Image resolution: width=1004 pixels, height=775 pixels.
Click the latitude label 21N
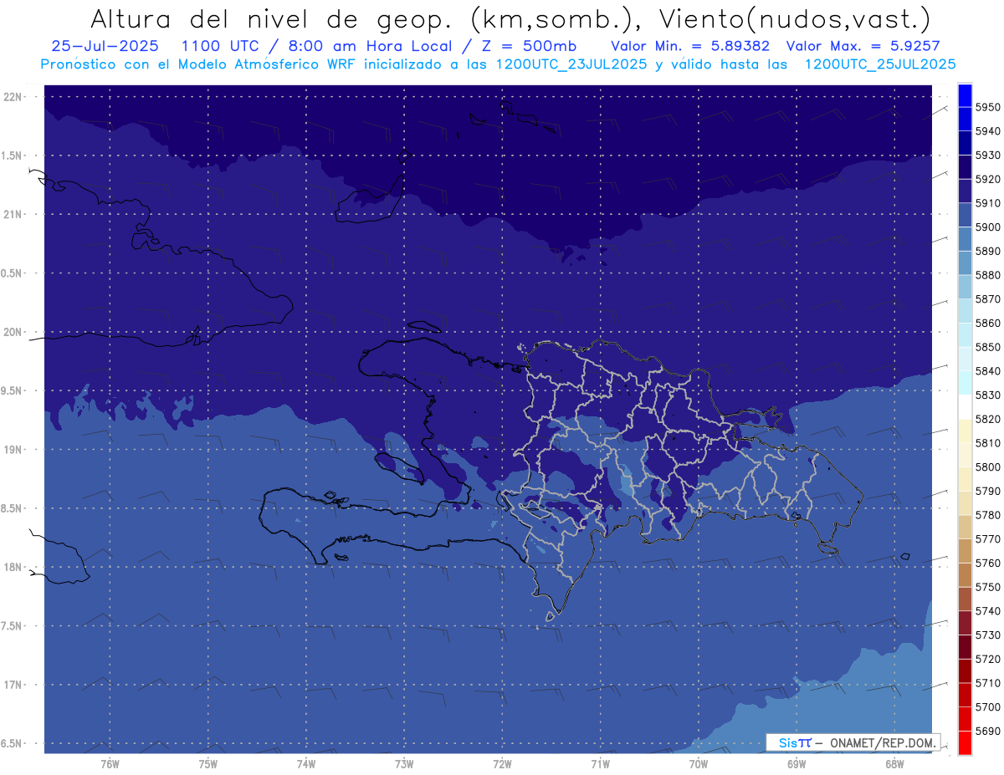13,215
